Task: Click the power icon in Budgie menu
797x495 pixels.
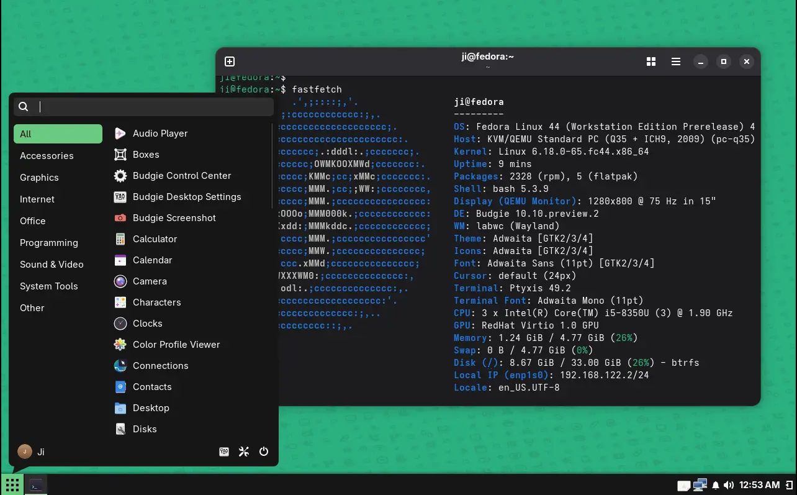Action: (264, 452)
